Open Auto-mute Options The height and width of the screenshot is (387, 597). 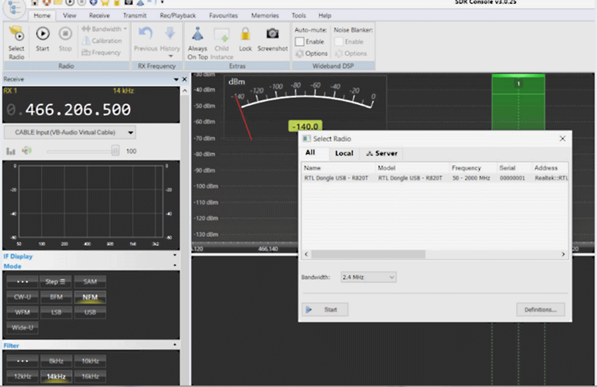click(x=312, y=53)
